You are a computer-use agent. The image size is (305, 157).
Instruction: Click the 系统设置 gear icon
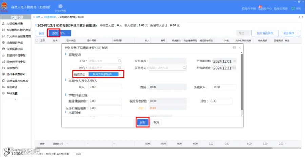click(3, 93)
